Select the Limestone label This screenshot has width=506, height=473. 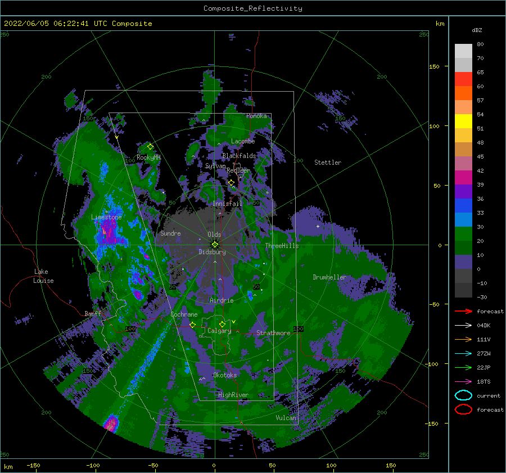106,217
